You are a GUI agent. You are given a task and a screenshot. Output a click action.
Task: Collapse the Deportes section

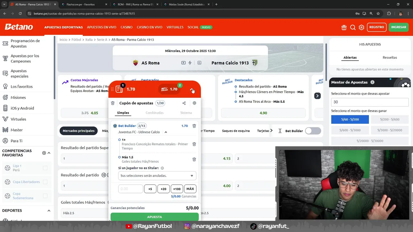click(49, 211)
